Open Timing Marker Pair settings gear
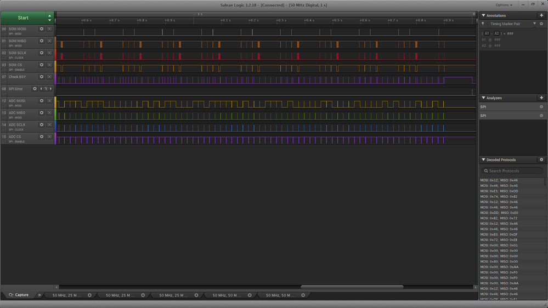Image resolution: width=548 pixels, height=308 pixels. tap(541, 24)
